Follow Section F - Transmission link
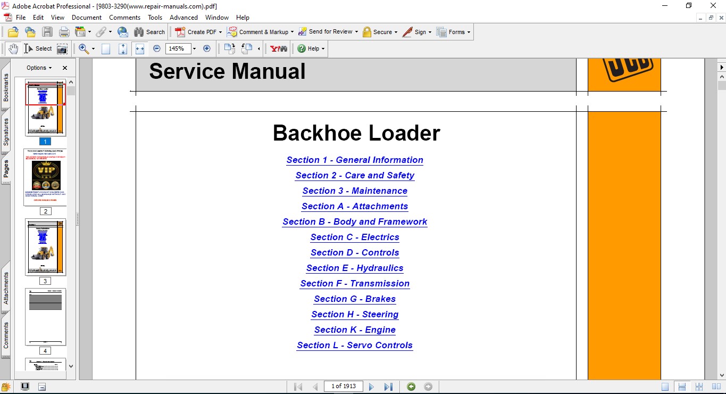Screen dimensions: 726x394 pos(355,284)
